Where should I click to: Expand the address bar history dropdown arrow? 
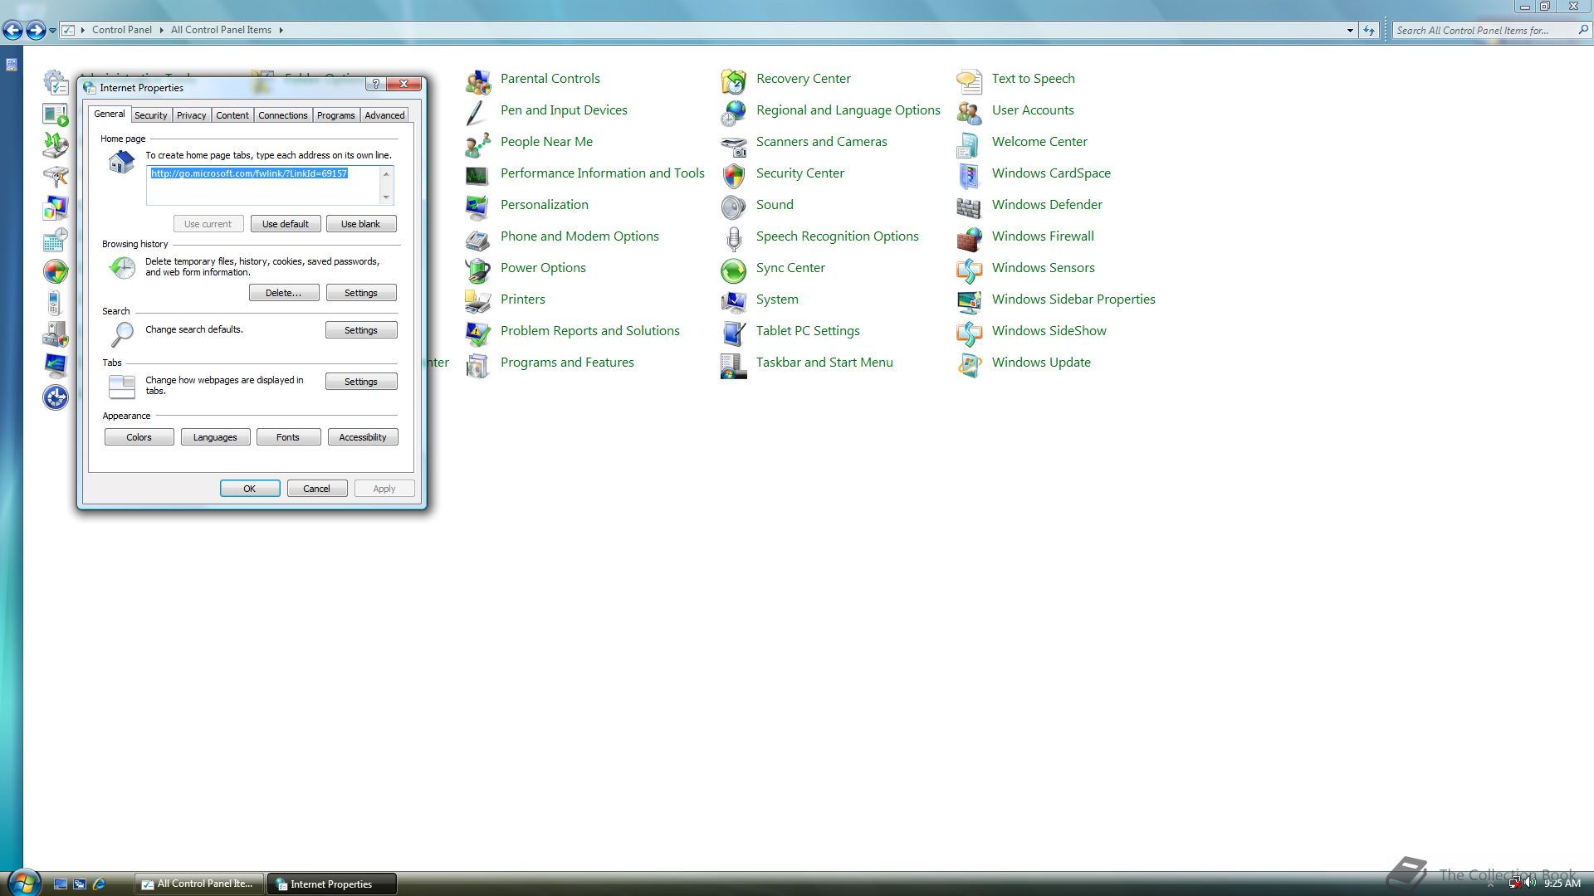(1350, 30)
